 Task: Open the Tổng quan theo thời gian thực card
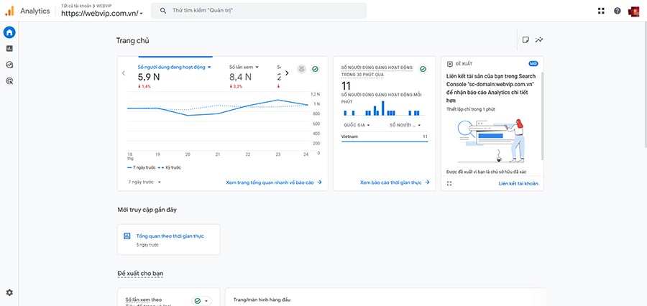169,239
